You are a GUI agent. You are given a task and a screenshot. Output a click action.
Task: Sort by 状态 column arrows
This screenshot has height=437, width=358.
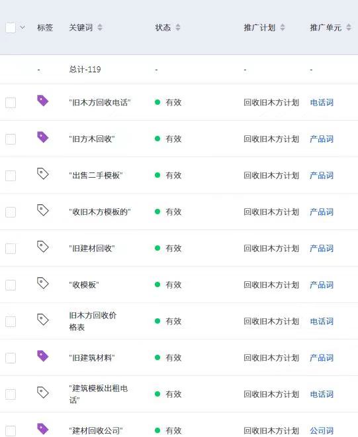point(178,27)
